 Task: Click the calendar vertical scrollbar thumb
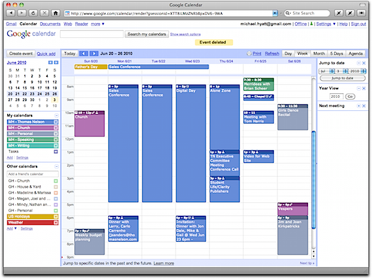coord(314,180)
